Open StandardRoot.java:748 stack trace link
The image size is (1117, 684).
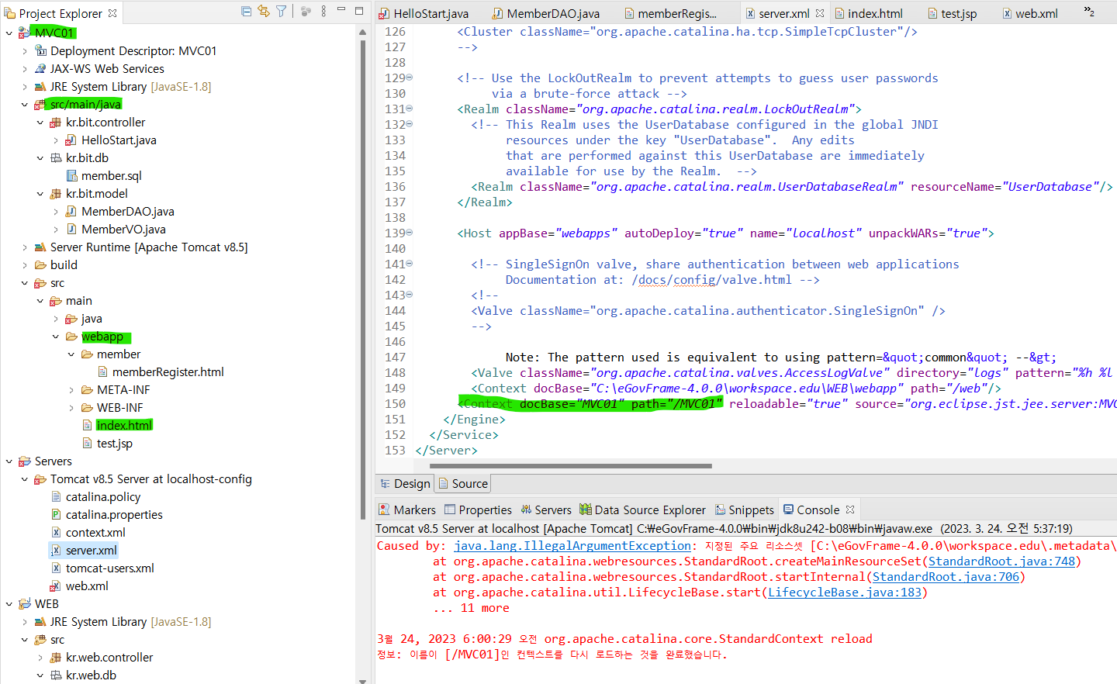pyautogui.click(x=1001, y=561)
